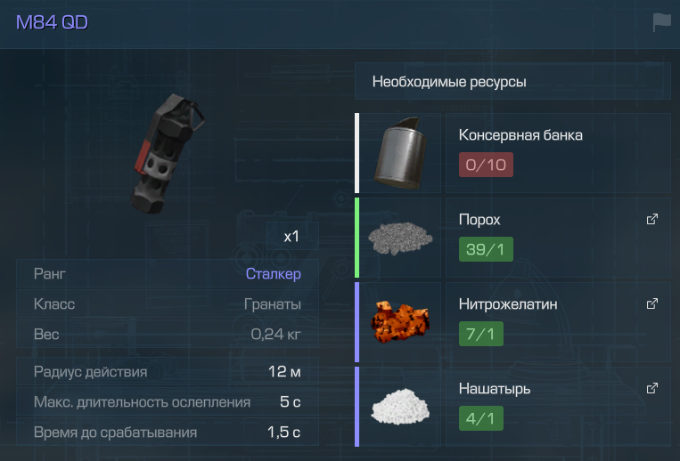Click the Консервная банка resource name

pyautogui.click(x=520, y=135)
